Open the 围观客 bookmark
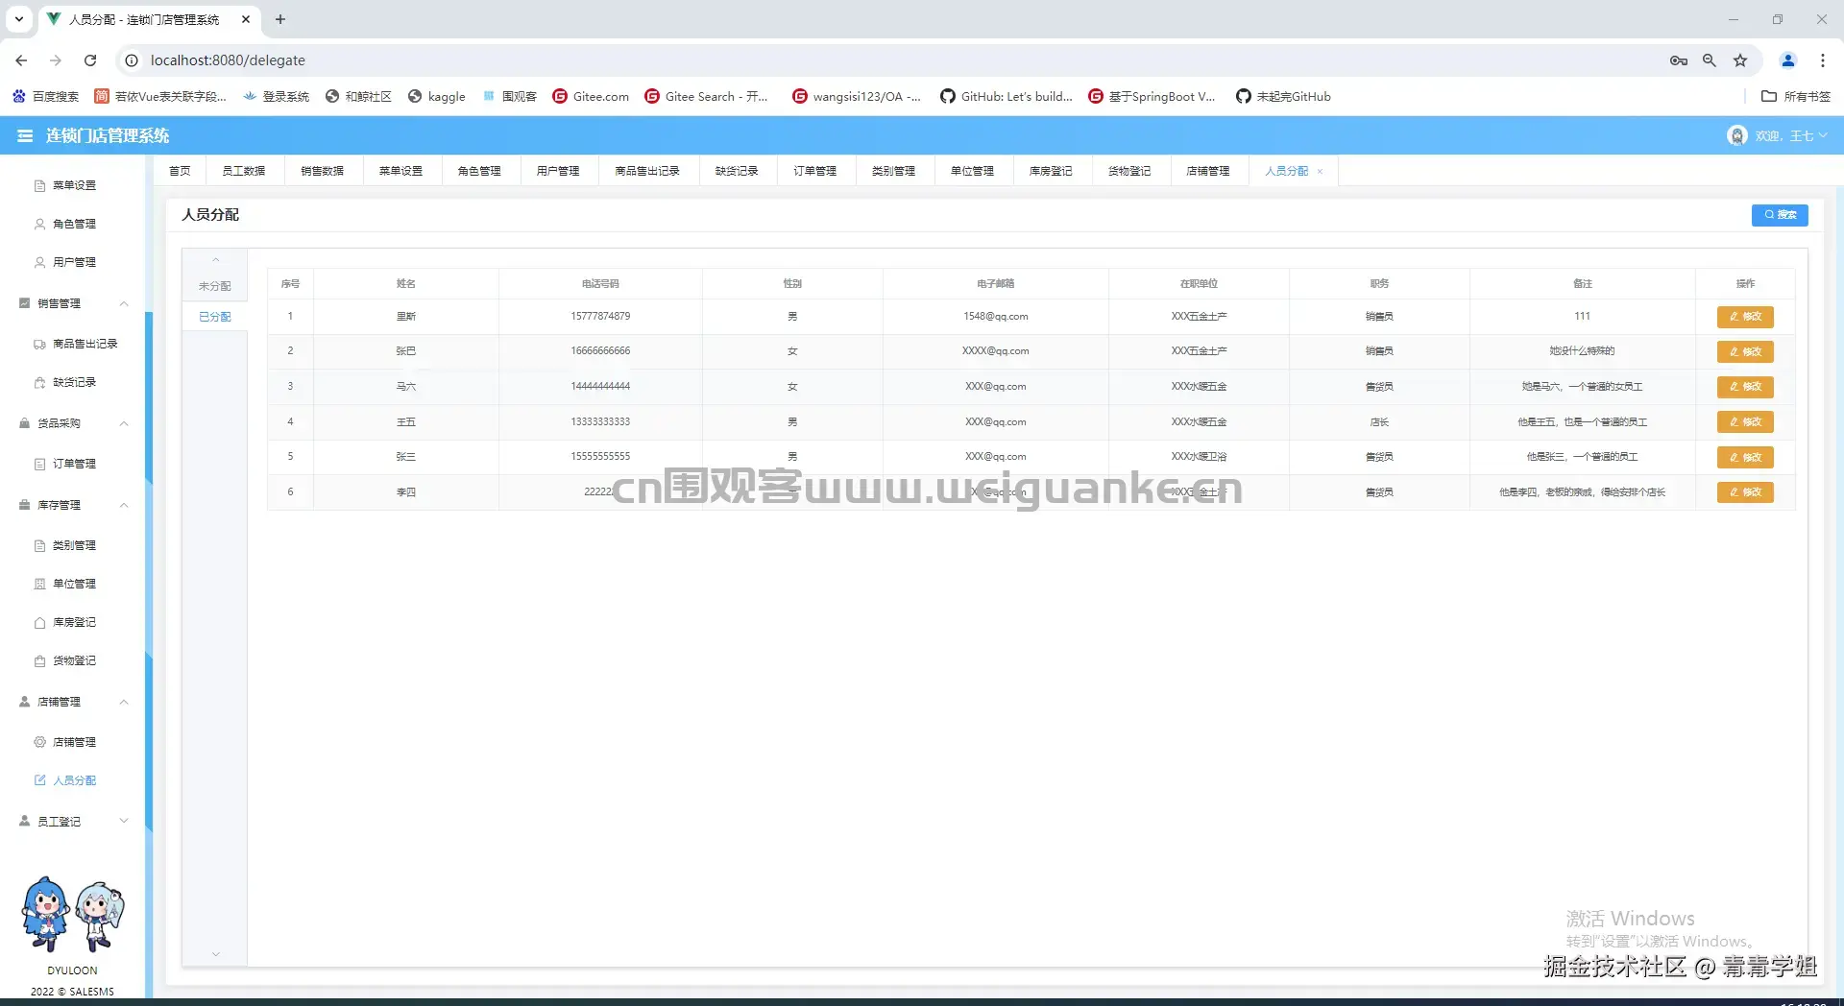This screenshot has width=1844, height=1006. 509,96
